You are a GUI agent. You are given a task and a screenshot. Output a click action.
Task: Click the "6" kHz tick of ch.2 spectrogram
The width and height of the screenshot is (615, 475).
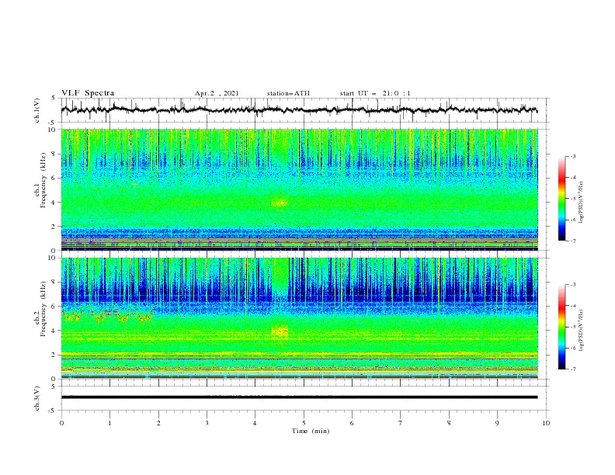coord(54,307)
